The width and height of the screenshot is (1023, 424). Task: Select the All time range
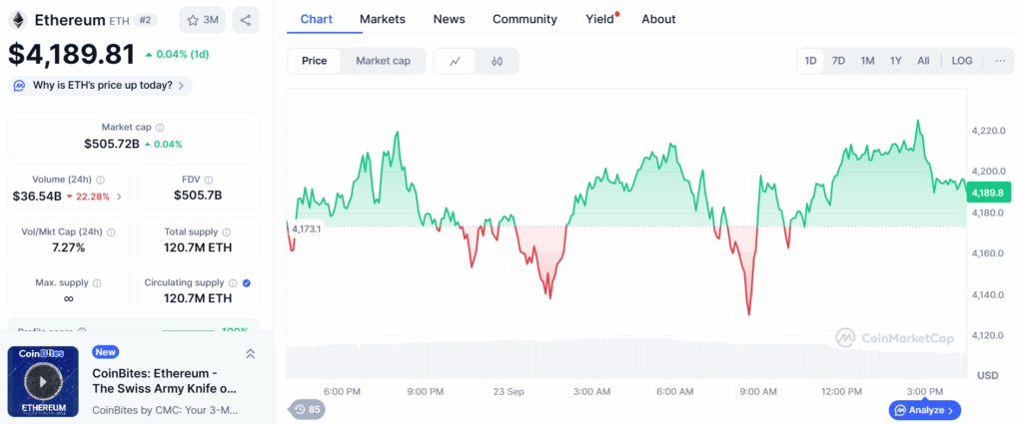tap(923, 61)
